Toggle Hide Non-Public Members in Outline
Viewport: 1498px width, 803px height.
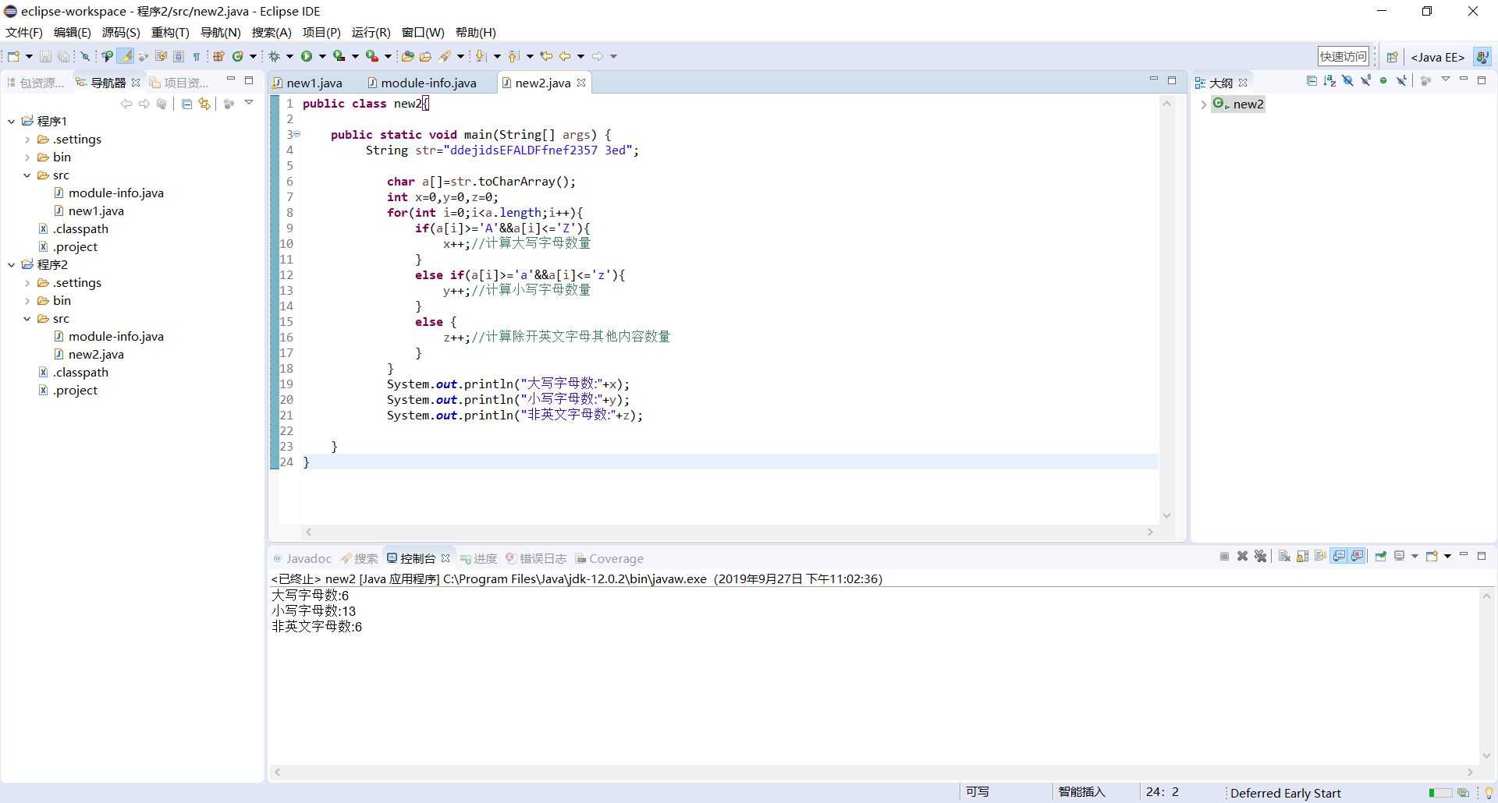(x=1383, y=80)
